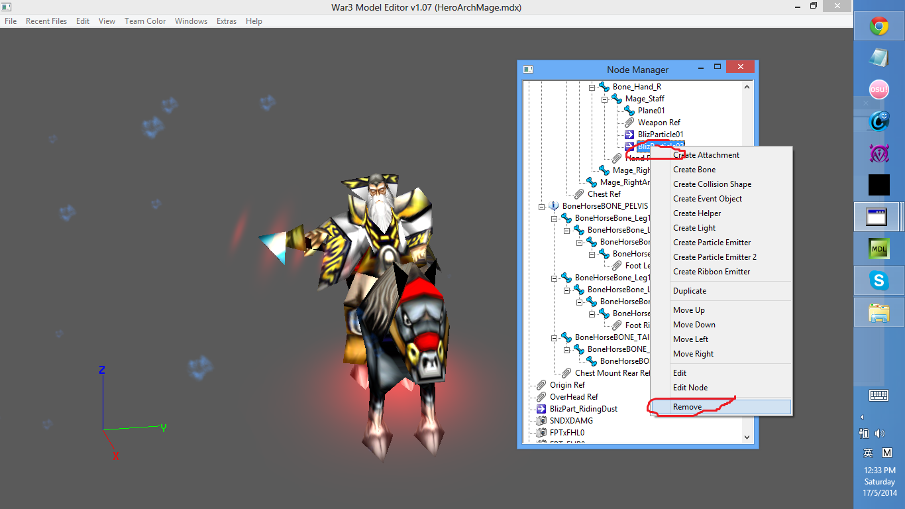Click the particle emitter icon beside BlizParticle01
The width and height of the screenshot is (905, 509).
pos(629,135)
